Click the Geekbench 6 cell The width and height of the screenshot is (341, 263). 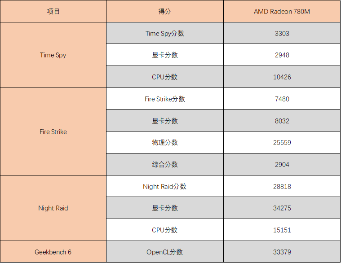pyautogui.click(x=53, y=252)
